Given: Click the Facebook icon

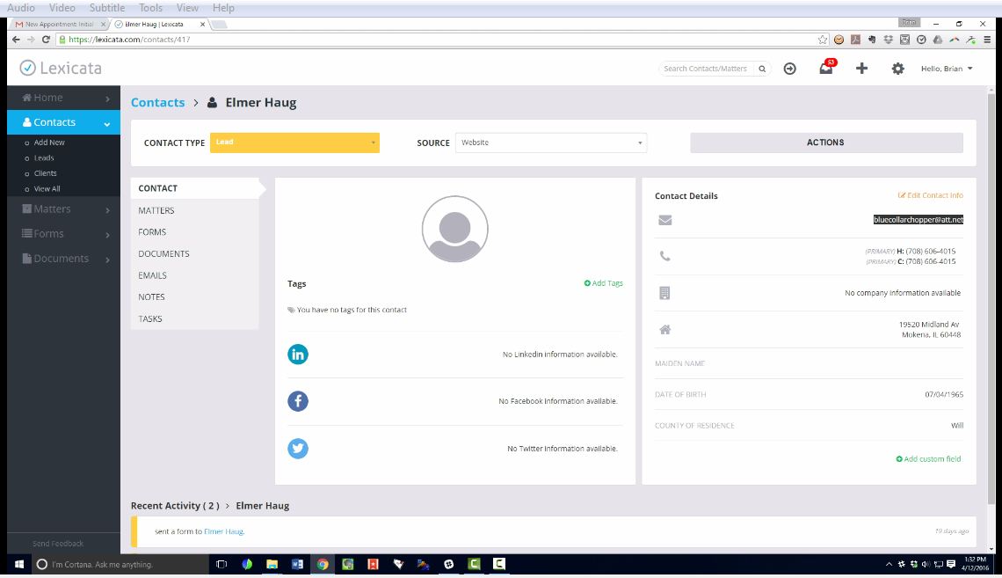Looking at the screenshot, I should coord(298,401).
